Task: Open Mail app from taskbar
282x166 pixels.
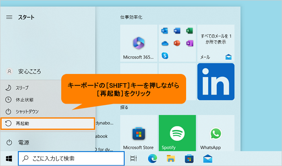Action: [208, 159]
